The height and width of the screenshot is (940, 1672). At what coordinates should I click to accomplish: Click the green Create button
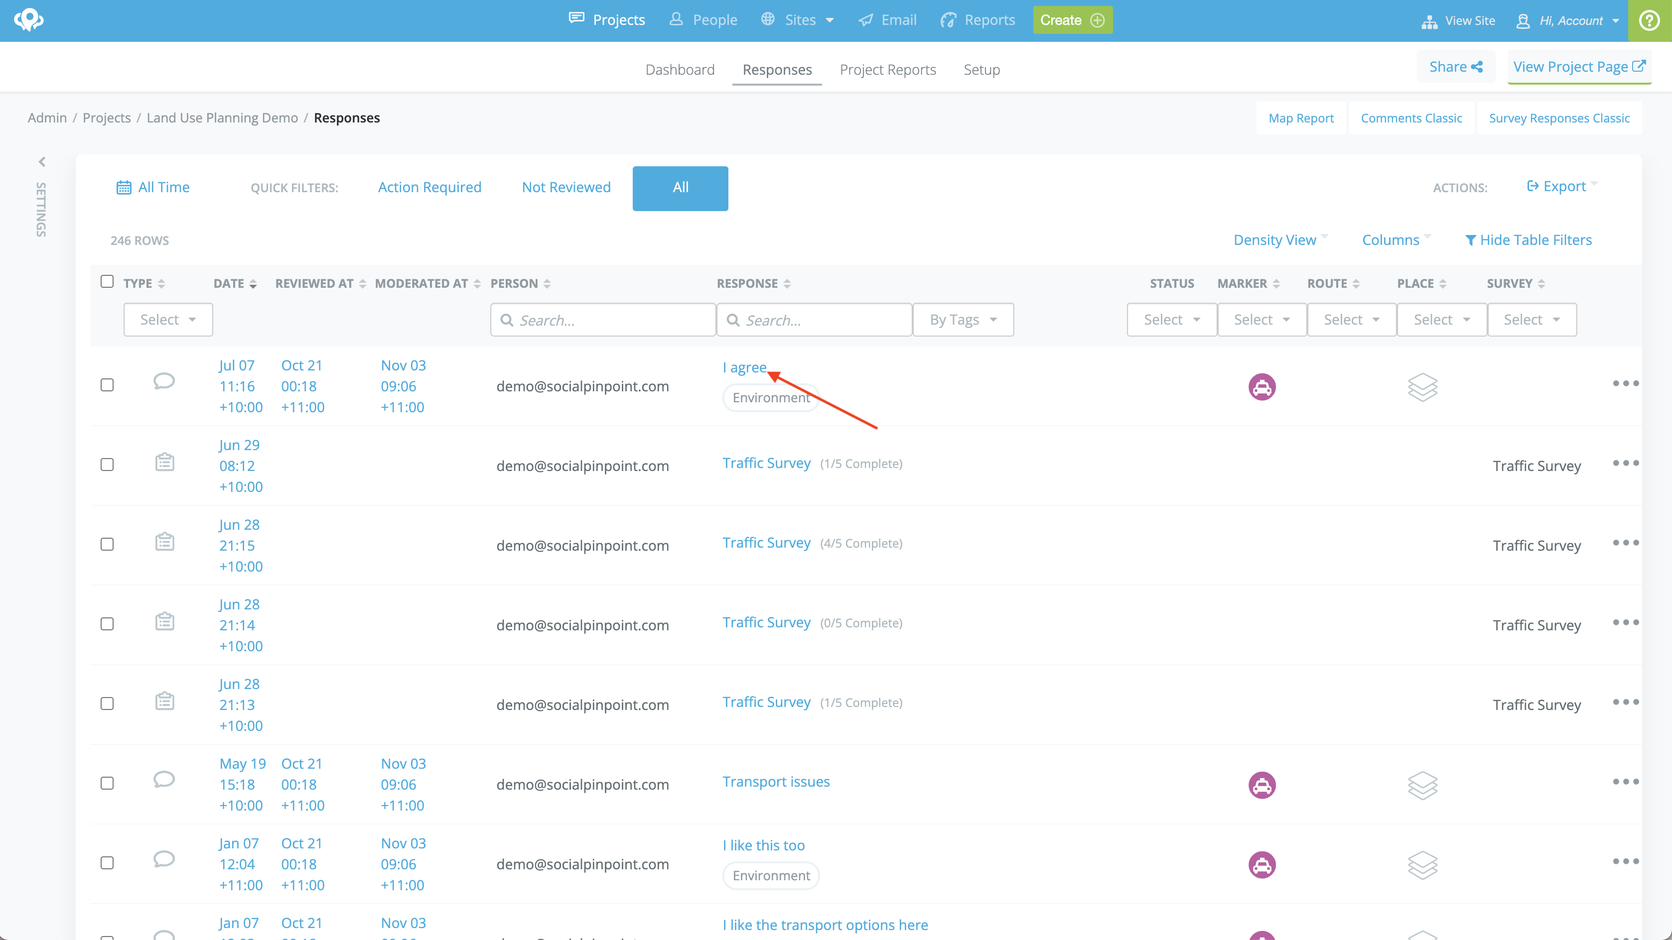[1072, 20]
